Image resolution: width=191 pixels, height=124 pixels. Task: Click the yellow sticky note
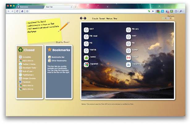point(44,31)
